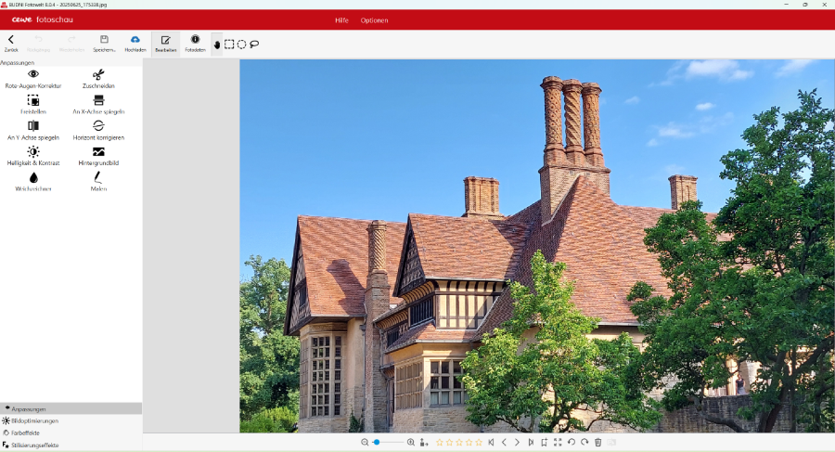Click the Freistellen tool icon
Image resolution: width=835 pixels, height=452 pixels.
coord(33,104)
